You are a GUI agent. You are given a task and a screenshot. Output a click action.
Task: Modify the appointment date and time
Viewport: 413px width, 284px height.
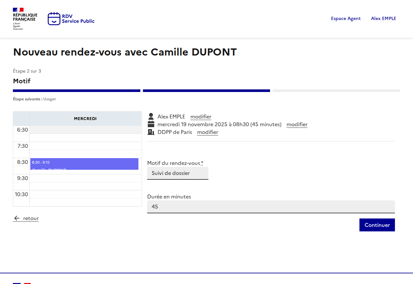297,124
